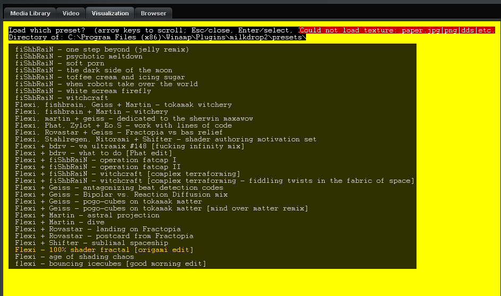Select 'fiShbRaiN - white scream firefly' preset
The height and width of the screenshot is (296, 501).
click(83, 91)
